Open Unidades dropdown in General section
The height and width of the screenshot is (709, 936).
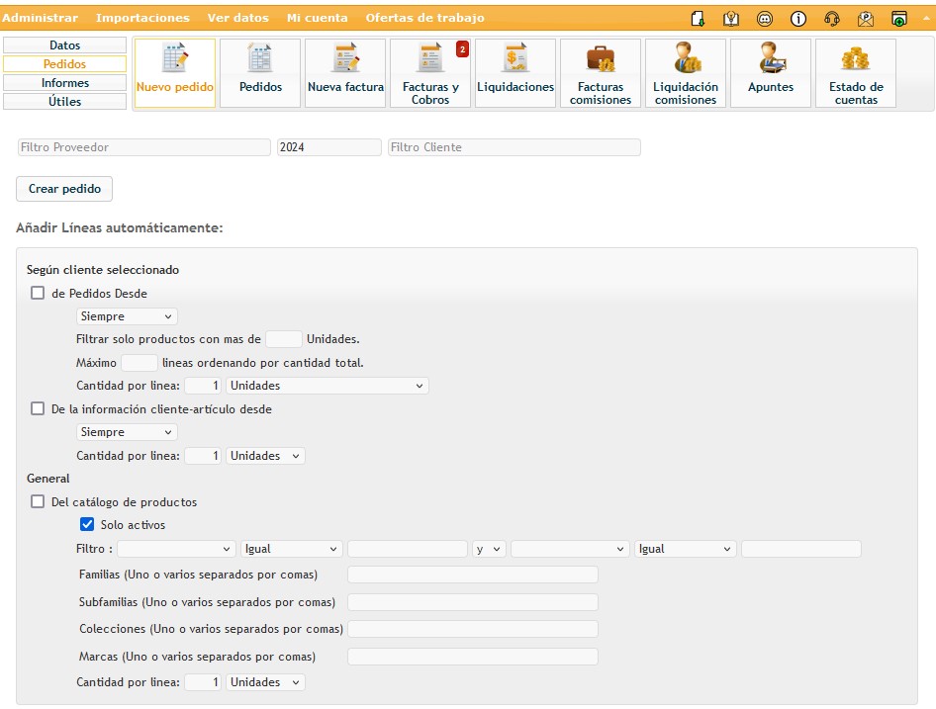point(265,682)
